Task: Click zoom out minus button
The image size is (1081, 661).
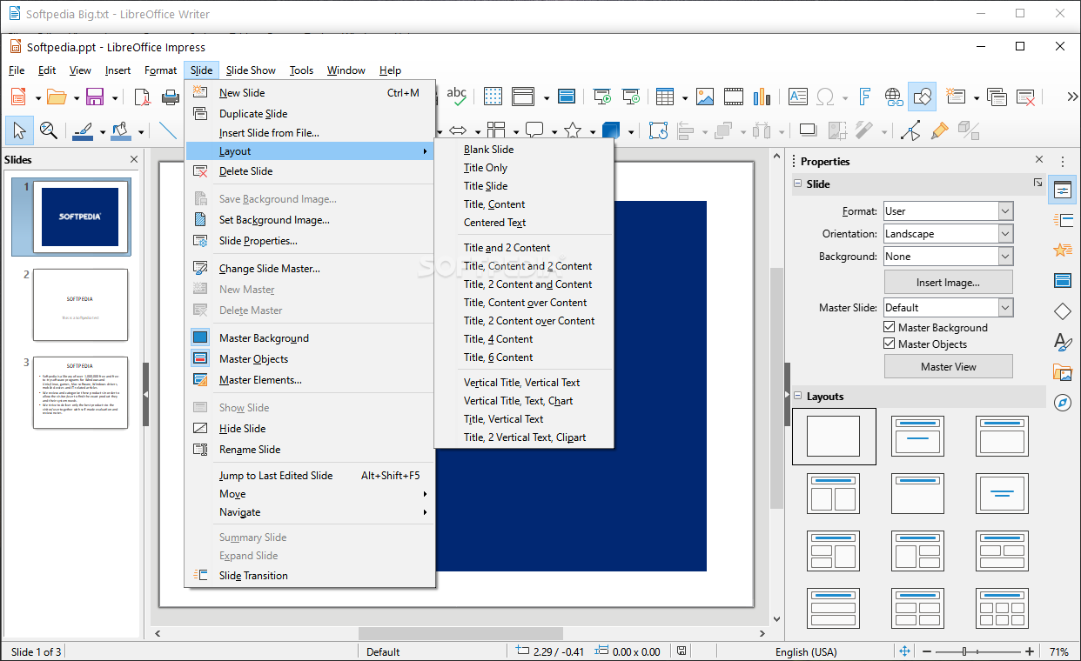Action: (x=928, y=651)
